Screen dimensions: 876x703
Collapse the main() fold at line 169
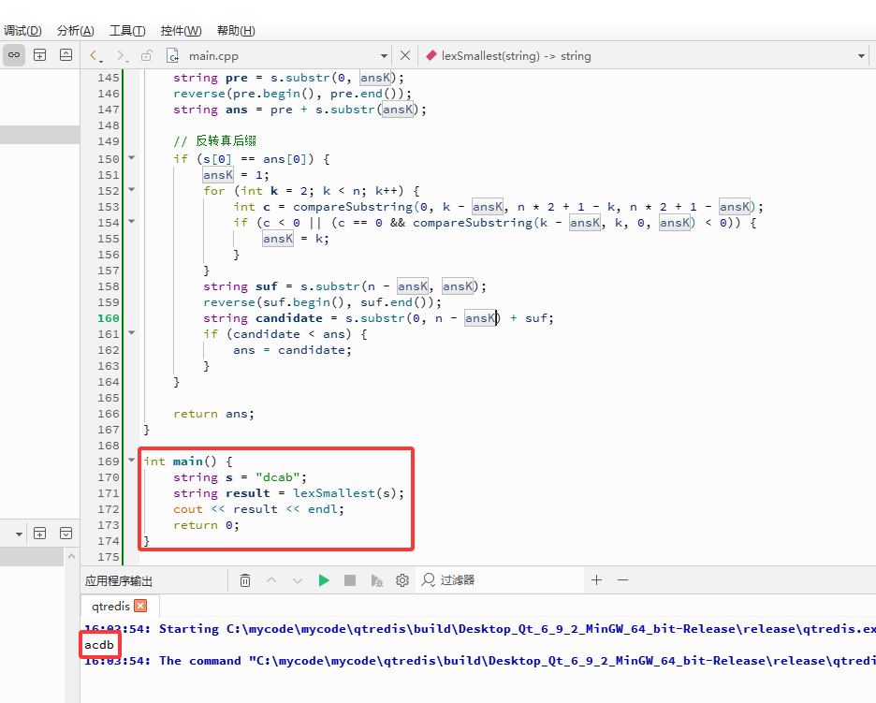[x=132, y=461]
